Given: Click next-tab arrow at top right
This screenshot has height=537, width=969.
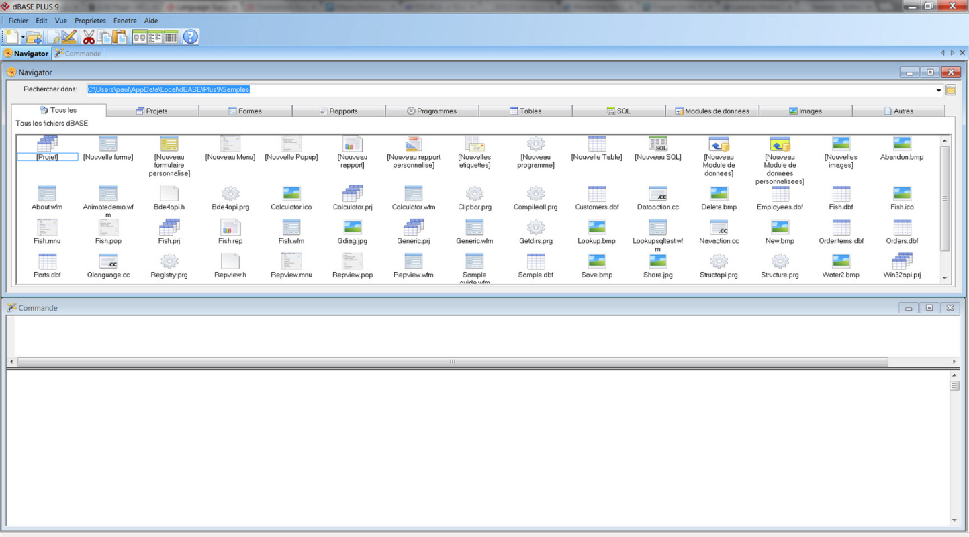Looking at the screenshot, I should coord(952,53).
